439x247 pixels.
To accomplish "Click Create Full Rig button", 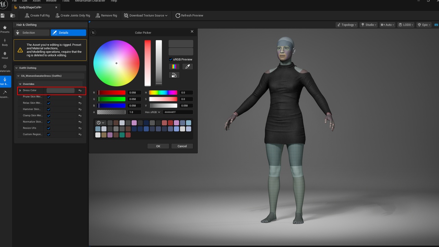I will [37, 15].
